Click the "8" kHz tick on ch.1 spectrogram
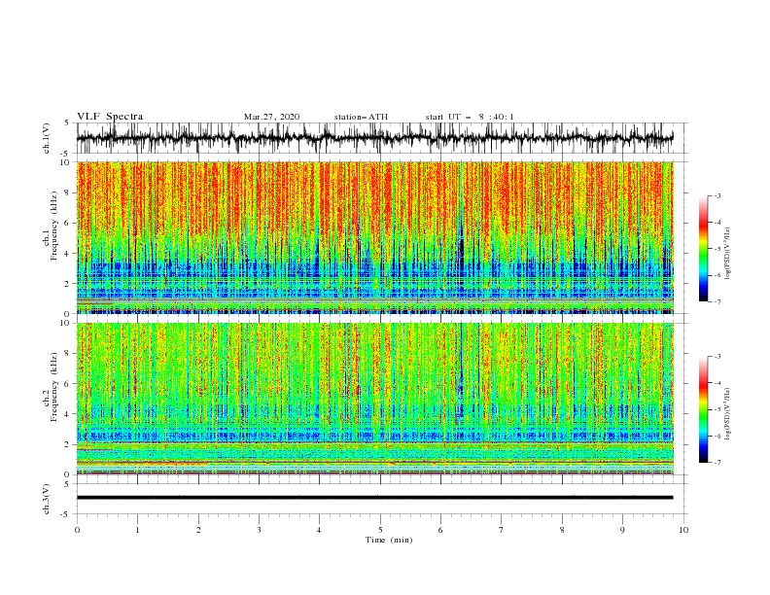Viewport: 770px width, 595px height. [x=68, y=192]
